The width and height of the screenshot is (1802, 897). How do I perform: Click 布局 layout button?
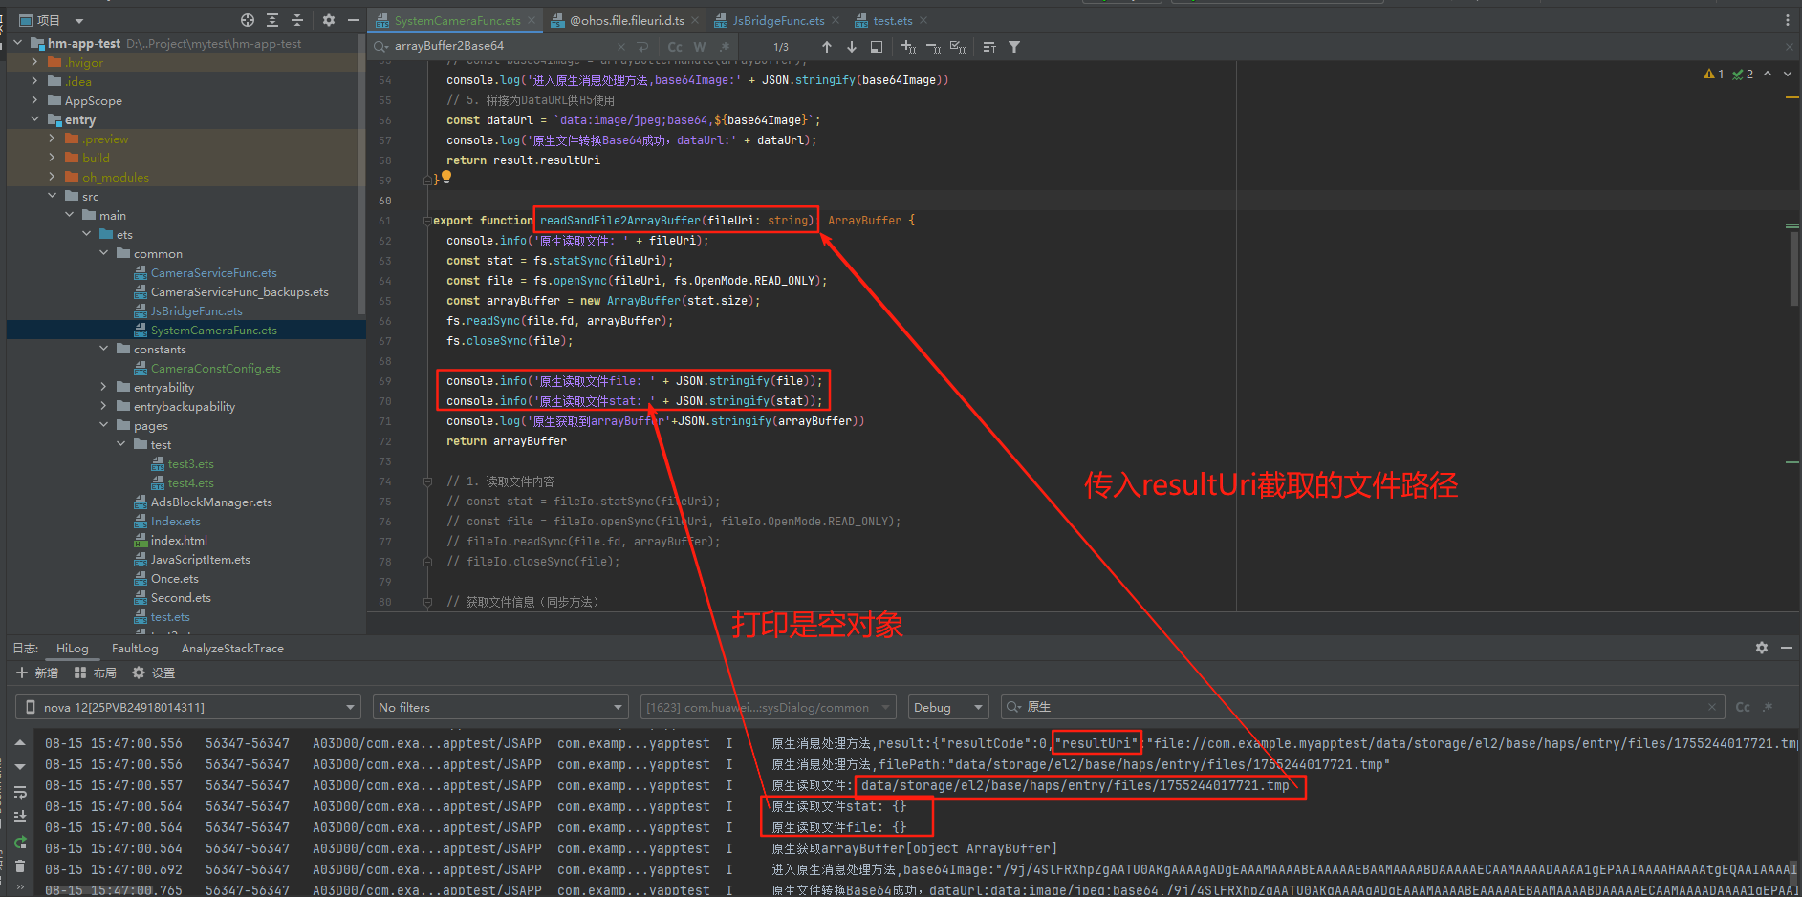click(96, 673)
